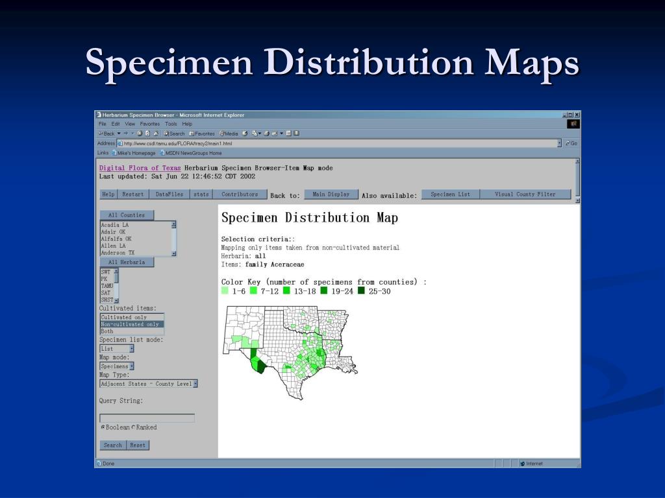The image size is (665, 498).
Task: Click the Windows logo throbber icon
Action: click(x=573, y=124)
